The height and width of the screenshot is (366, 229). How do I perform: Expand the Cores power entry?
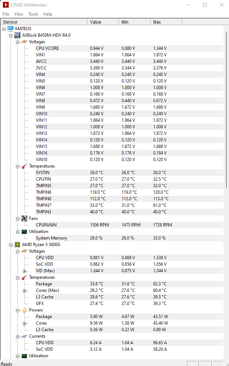click(24, 323)
